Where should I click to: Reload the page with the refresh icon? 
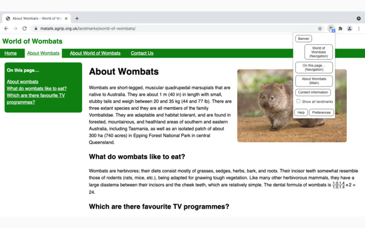coord(25,28)
